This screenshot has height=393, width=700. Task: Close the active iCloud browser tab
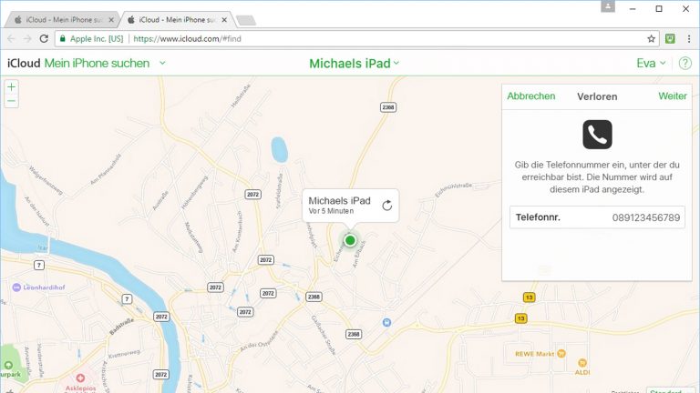click(224, 18)
